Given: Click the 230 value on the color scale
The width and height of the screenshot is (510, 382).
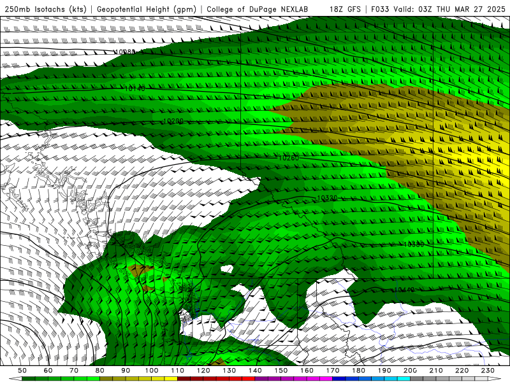Looking at the screenshot, I should pos(488,371).
